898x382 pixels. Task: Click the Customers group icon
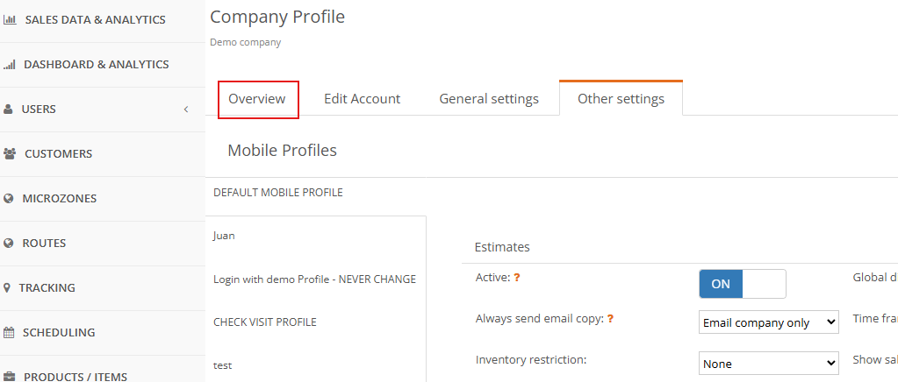pyautogui.click(x=10, y=154)
